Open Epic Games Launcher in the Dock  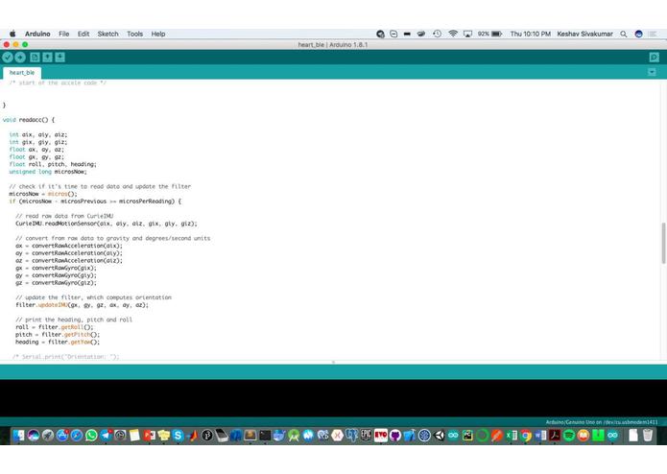coord(366,435)
